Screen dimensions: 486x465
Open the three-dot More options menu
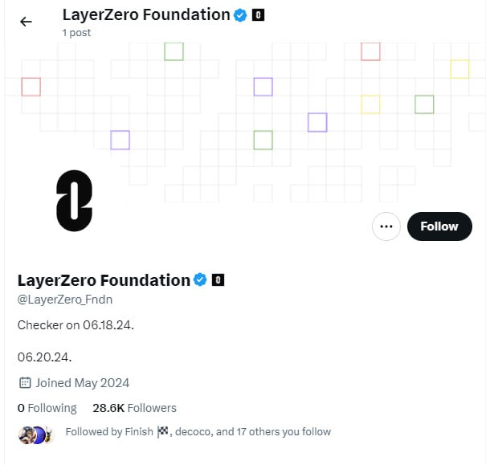(x=386, y=226)
